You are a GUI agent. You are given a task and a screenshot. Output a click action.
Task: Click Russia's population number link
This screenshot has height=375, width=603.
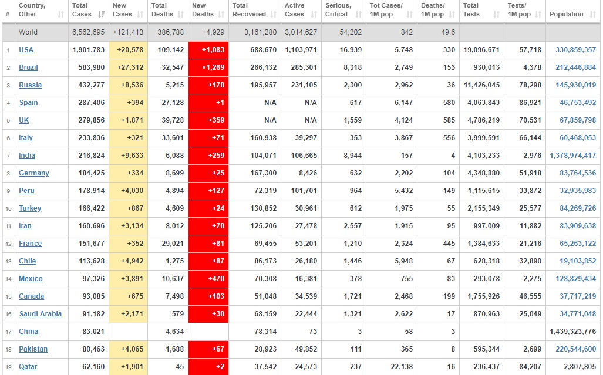click(575, 85)
